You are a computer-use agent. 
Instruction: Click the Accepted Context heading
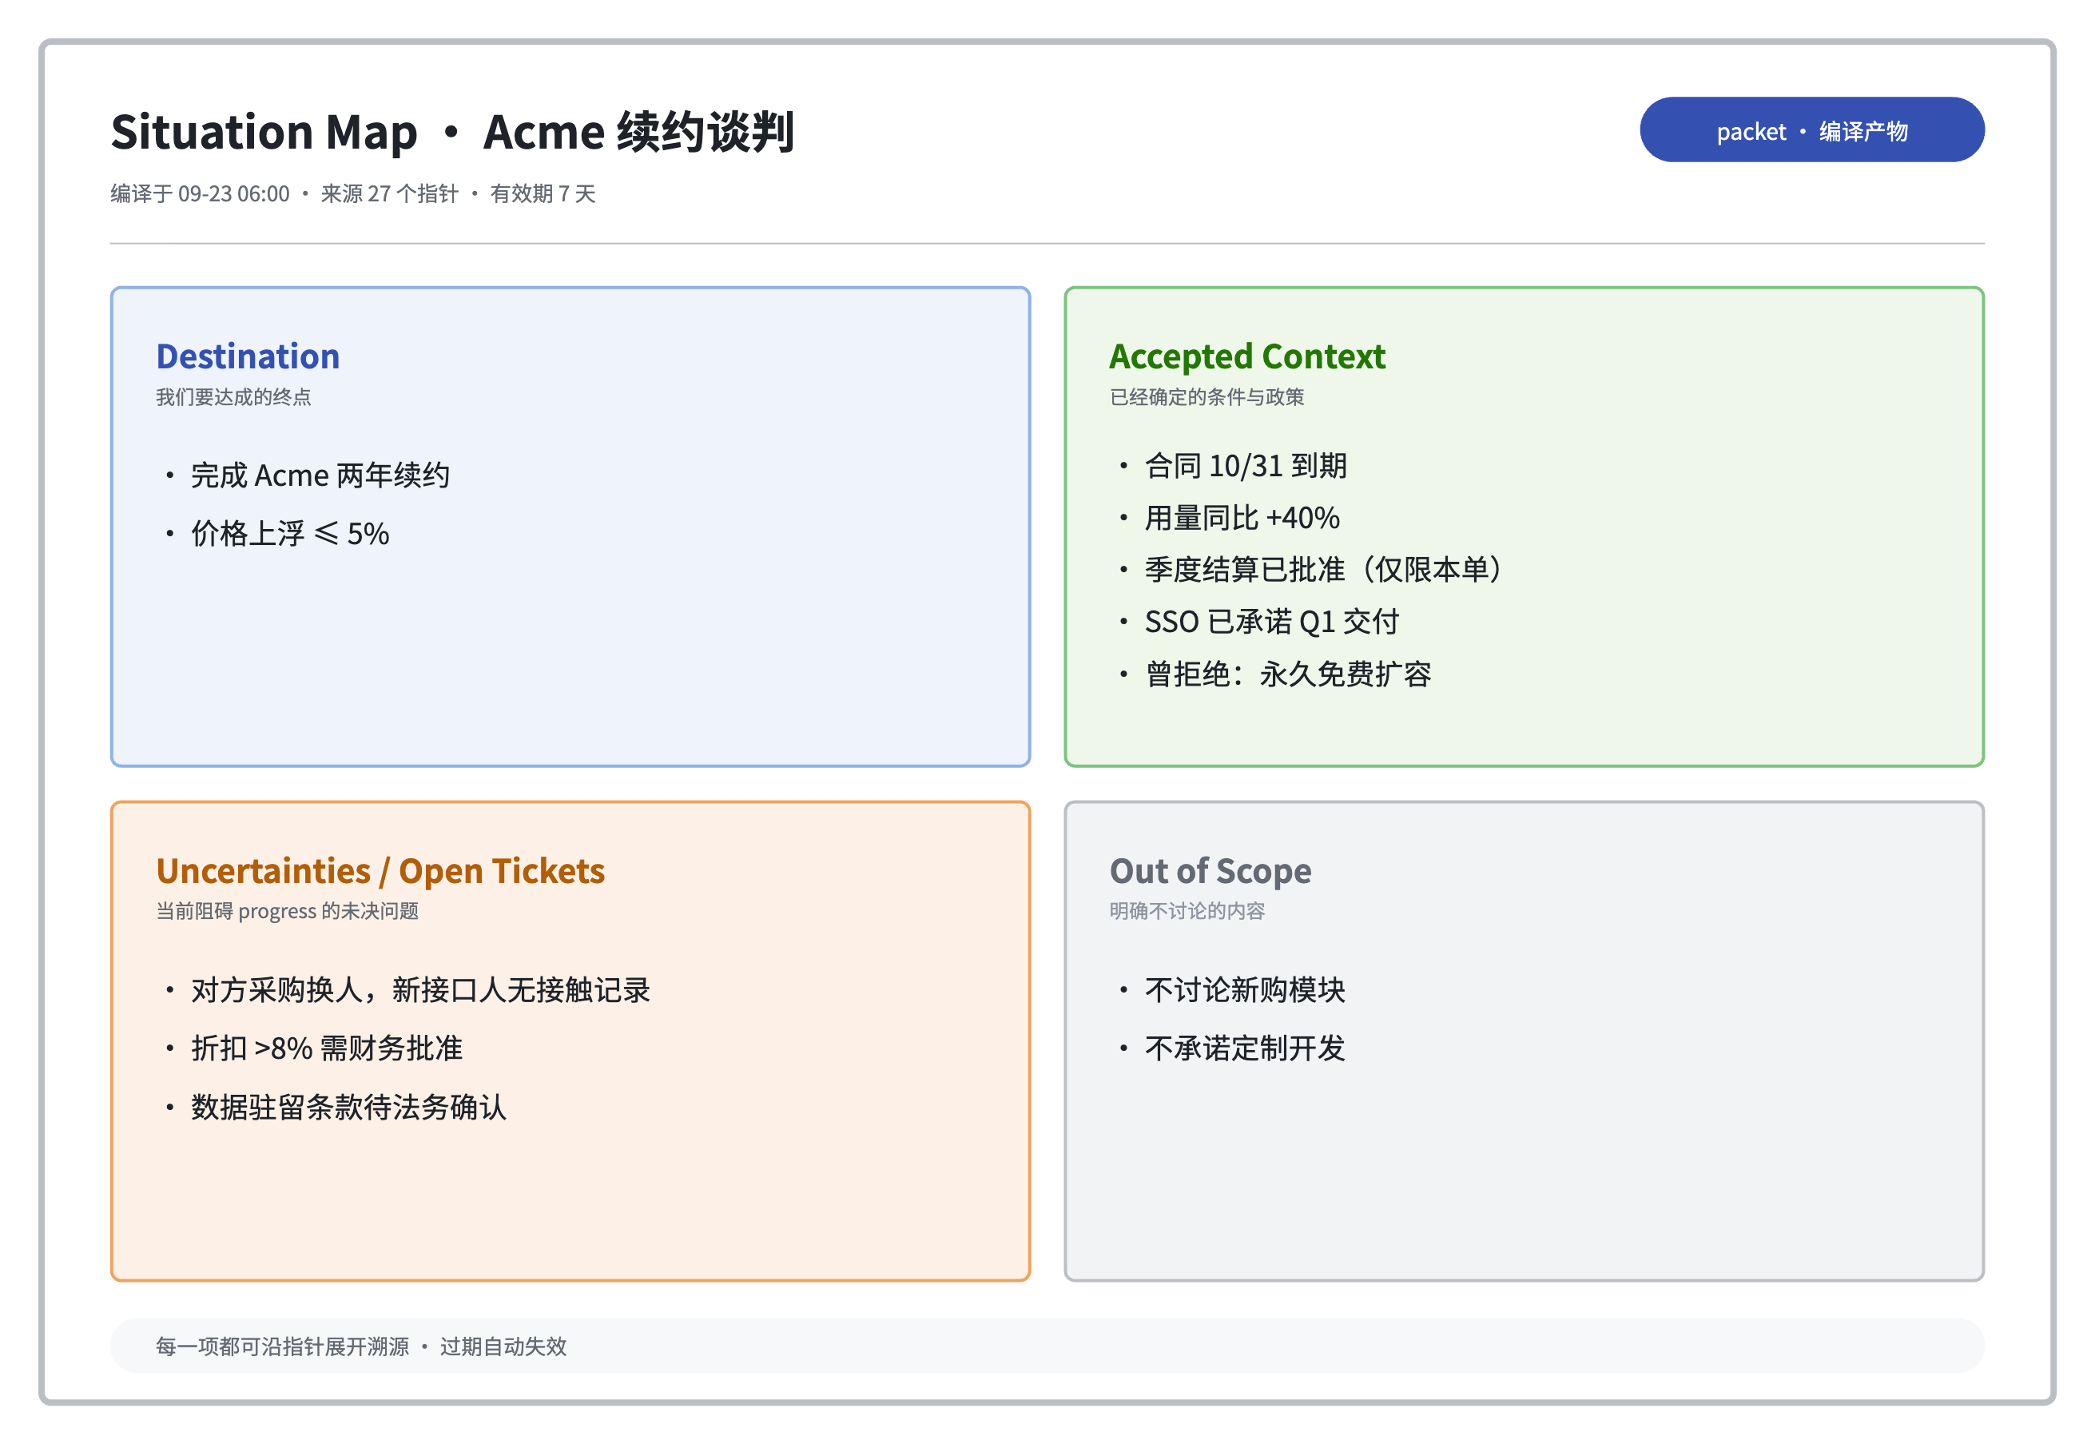[x=1246, y=356]
